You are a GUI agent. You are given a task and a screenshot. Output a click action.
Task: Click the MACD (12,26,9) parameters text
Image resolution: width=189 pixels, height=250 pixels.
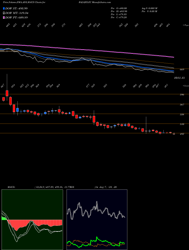click(52, 187)
